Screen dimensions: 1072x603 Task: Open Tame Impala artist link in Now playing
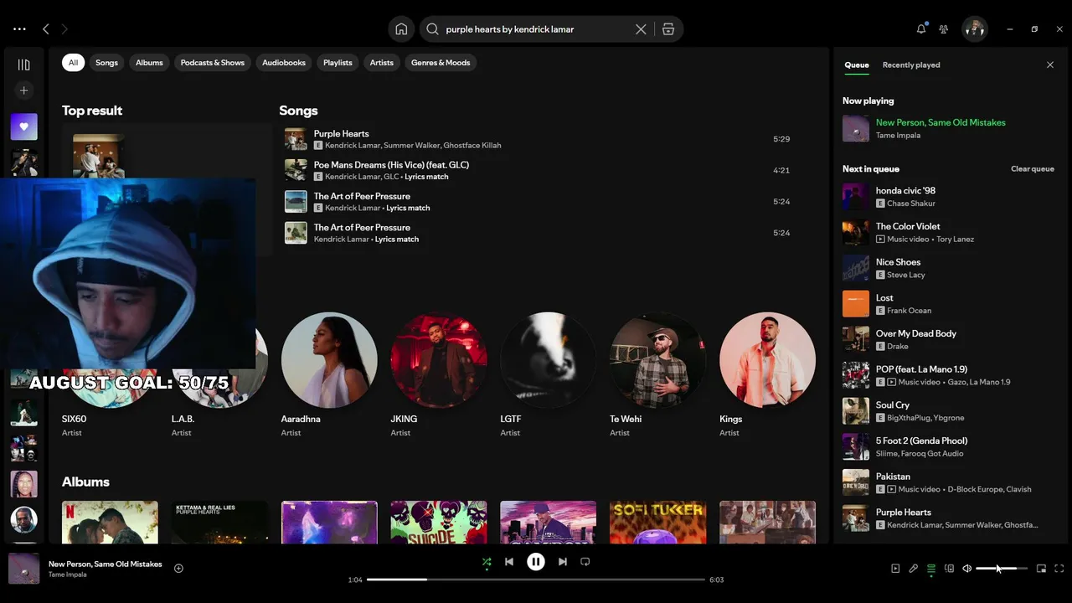[898, 136]
